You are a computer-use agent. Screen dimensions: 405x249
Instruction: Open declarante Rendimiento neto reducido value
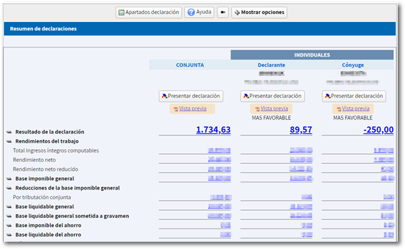point(301,169)
